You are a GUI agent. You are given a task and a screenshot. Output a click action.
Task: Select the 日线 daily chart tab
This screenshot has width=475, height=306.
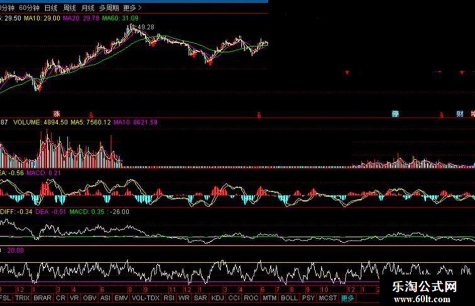(x=51, y=8)
